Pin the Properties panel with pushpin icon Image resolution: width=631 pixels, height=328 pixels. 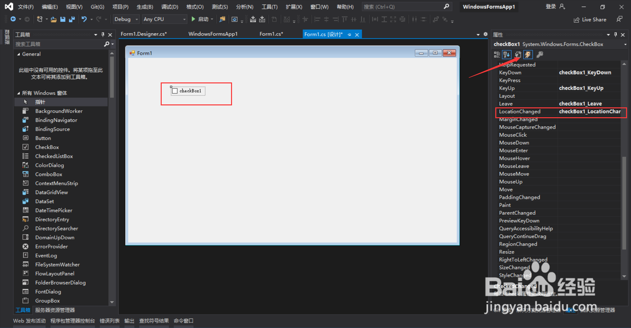(616, 34)
